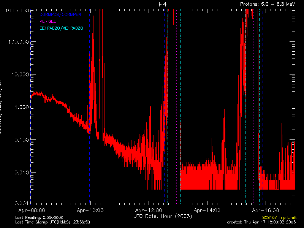Click the Apr-12:00 x-axis label
This screenshot has width=304, height=228.
pos(149,211)
